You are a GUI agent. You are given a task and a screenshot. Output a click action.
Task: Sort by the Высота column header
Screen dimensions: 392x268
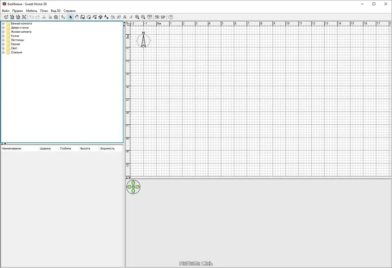coord(89,149)
